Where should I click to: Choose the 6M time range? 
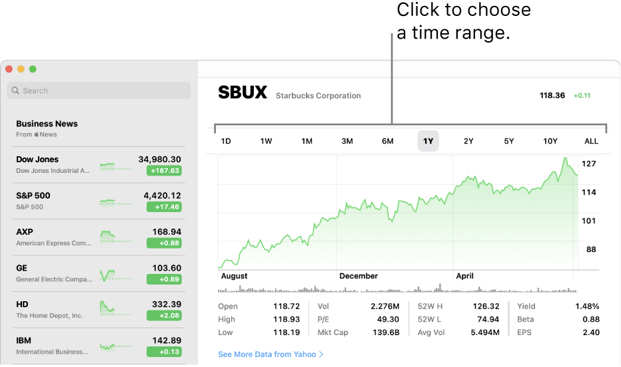pyautogui.click(x=387, y=141)
